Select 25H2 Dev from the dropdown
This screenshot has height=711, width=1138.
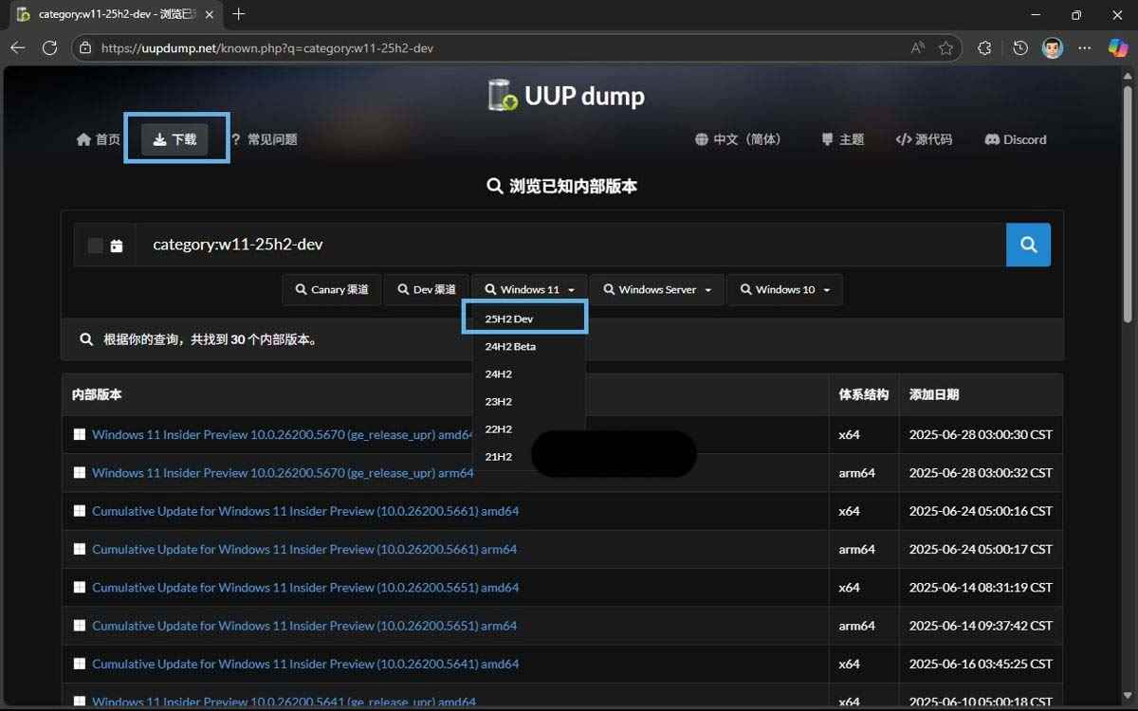click(507, 319)
